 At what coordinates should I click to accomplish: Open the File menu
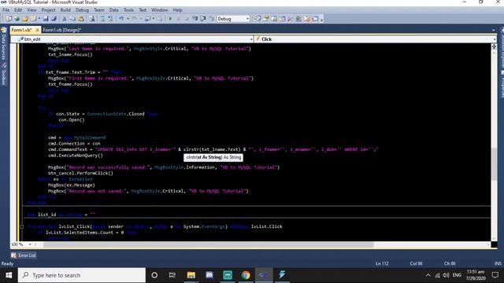point(6,10)
